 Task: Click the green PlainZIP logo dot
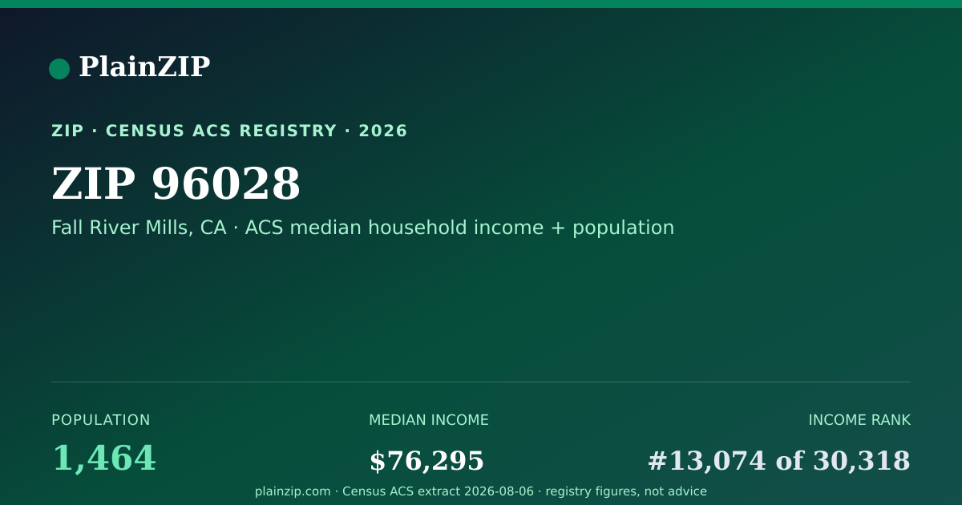(59, 69)
